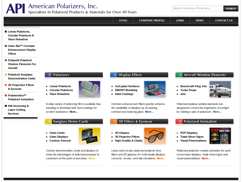
Task: Click the blue square icon beside Display Filters
Action: point(115,75)
